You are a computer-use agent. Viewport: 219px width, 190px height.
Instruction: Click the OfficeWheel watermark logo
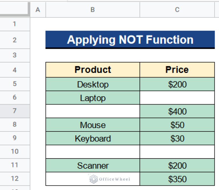[110, 179]
